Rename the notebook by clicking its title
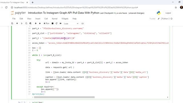The width and height of the screenshot is (183, 103). click(x=63, y=13)
